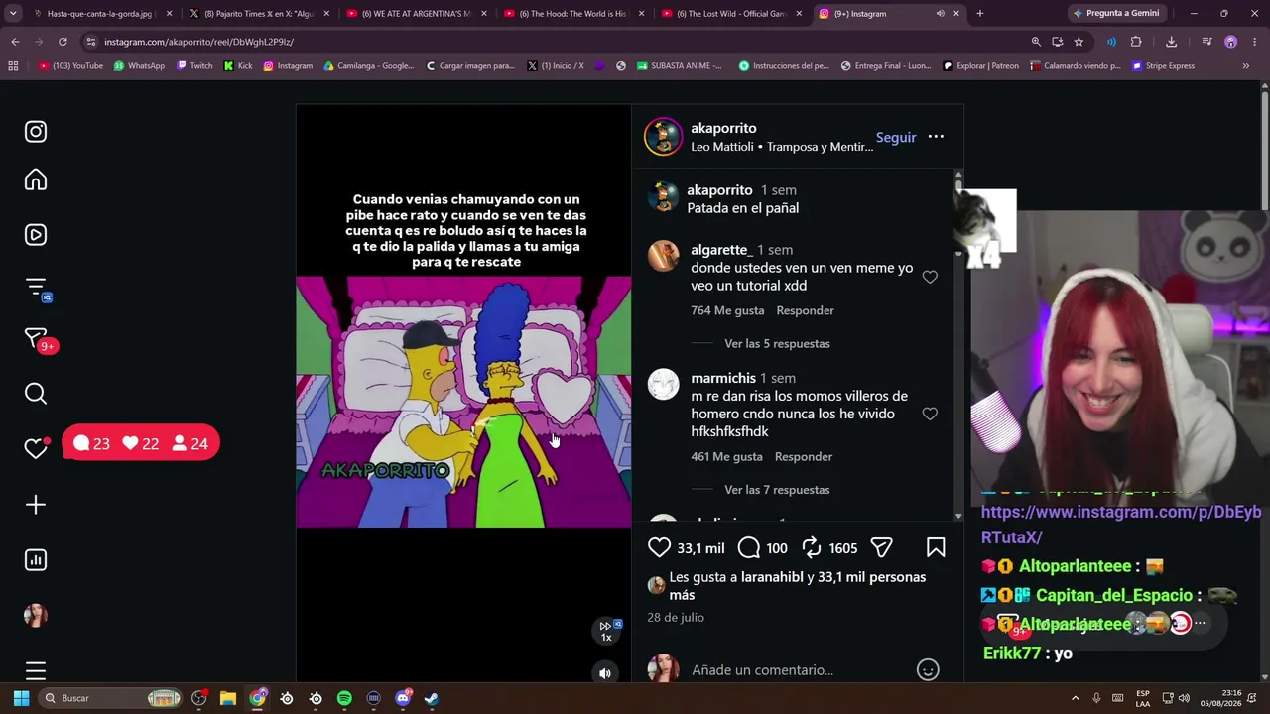Bookmark this page with star icon
This screenshot has width=1270, height=714.
[1079, 42]
